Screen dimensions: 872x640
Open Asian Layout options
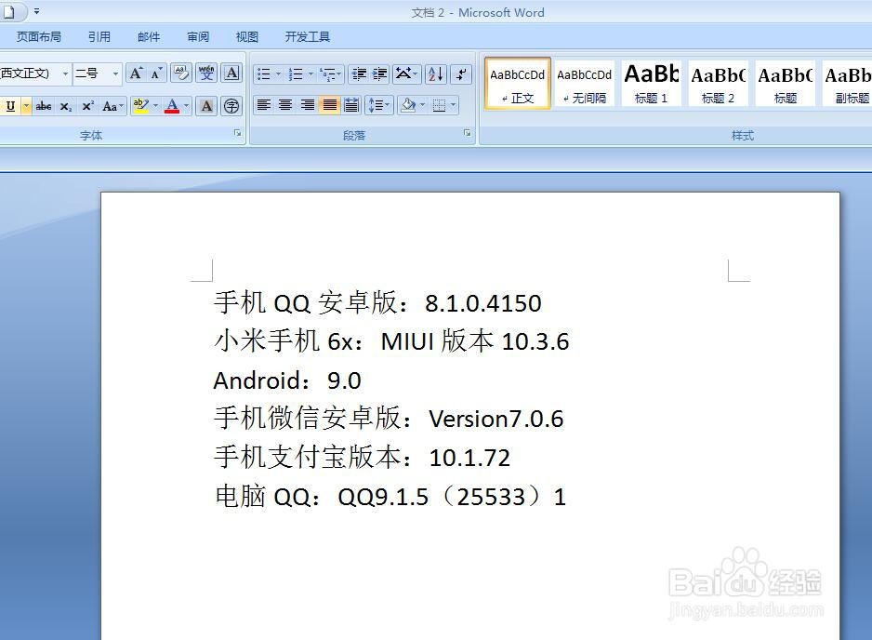pyautogui.click(x=406, y=74)
